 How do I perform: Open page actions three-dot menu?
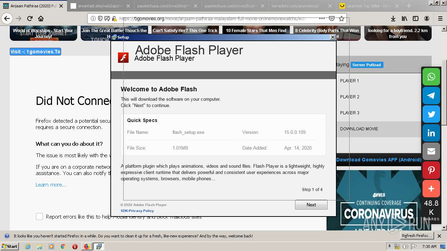point(322,18)
